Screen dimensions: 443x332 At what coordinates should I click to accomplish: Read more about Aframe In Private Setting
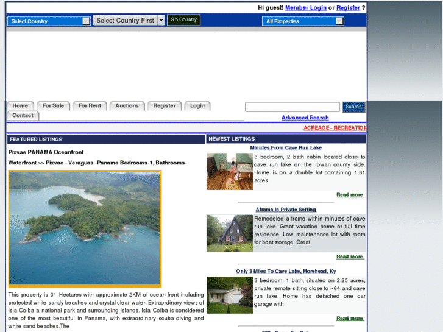click(x=350, y=256)
